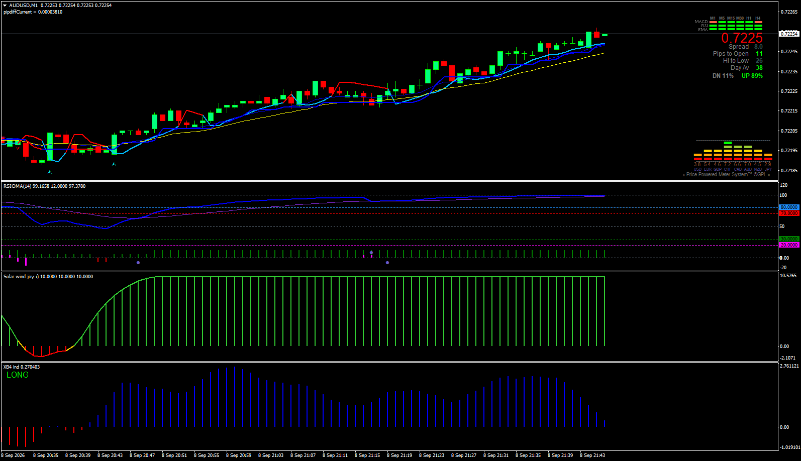
Task: Select the green M15 RSI signal bar
Action: coord(731,26)
